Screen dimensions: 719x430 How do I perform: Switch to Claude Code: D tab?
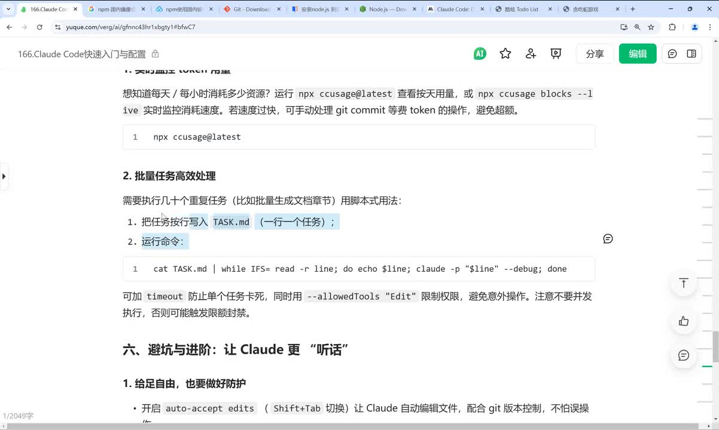(x=455, y=10)
